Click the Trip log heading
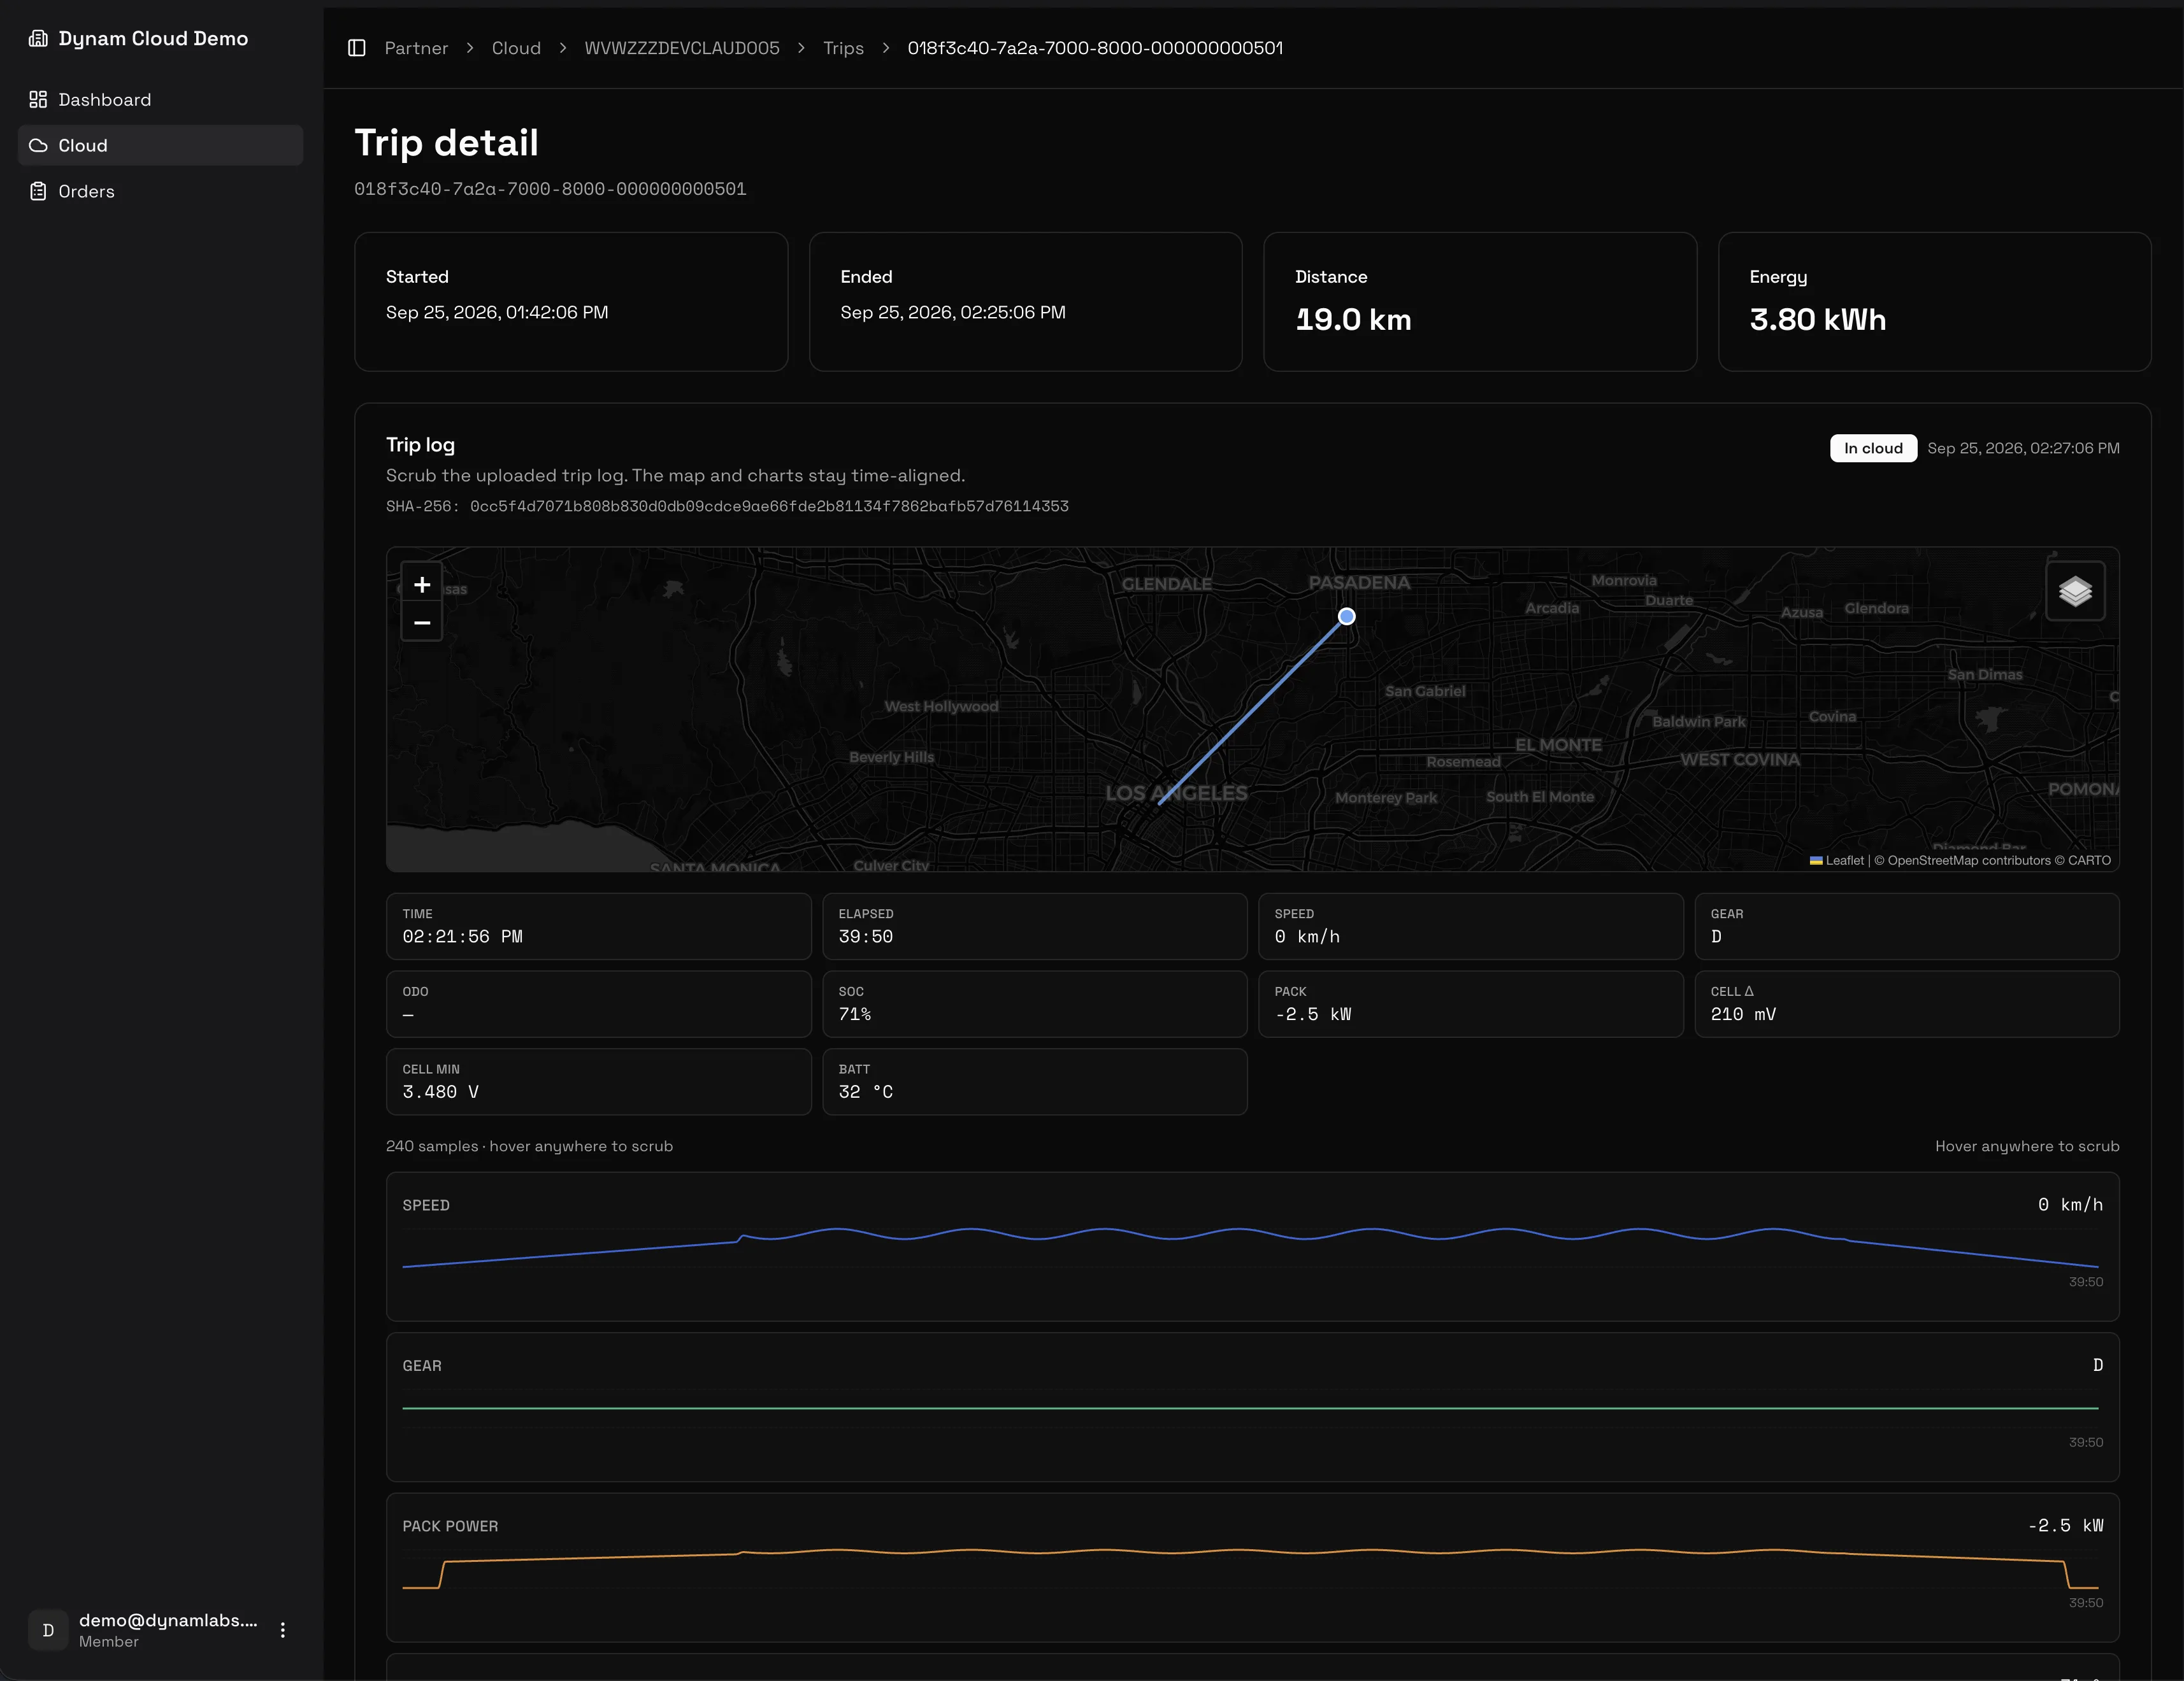The image size is (2184, 1681). pos(420,444)
